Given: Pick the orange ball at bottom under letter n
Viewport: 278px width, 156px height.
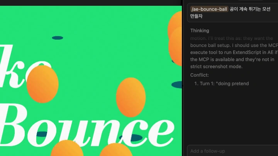Looking at the screenshot, I should (116, 150).
